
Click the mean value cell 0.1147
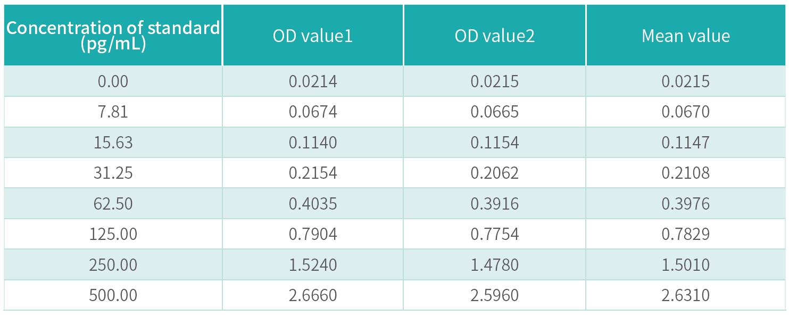[686, 143]
